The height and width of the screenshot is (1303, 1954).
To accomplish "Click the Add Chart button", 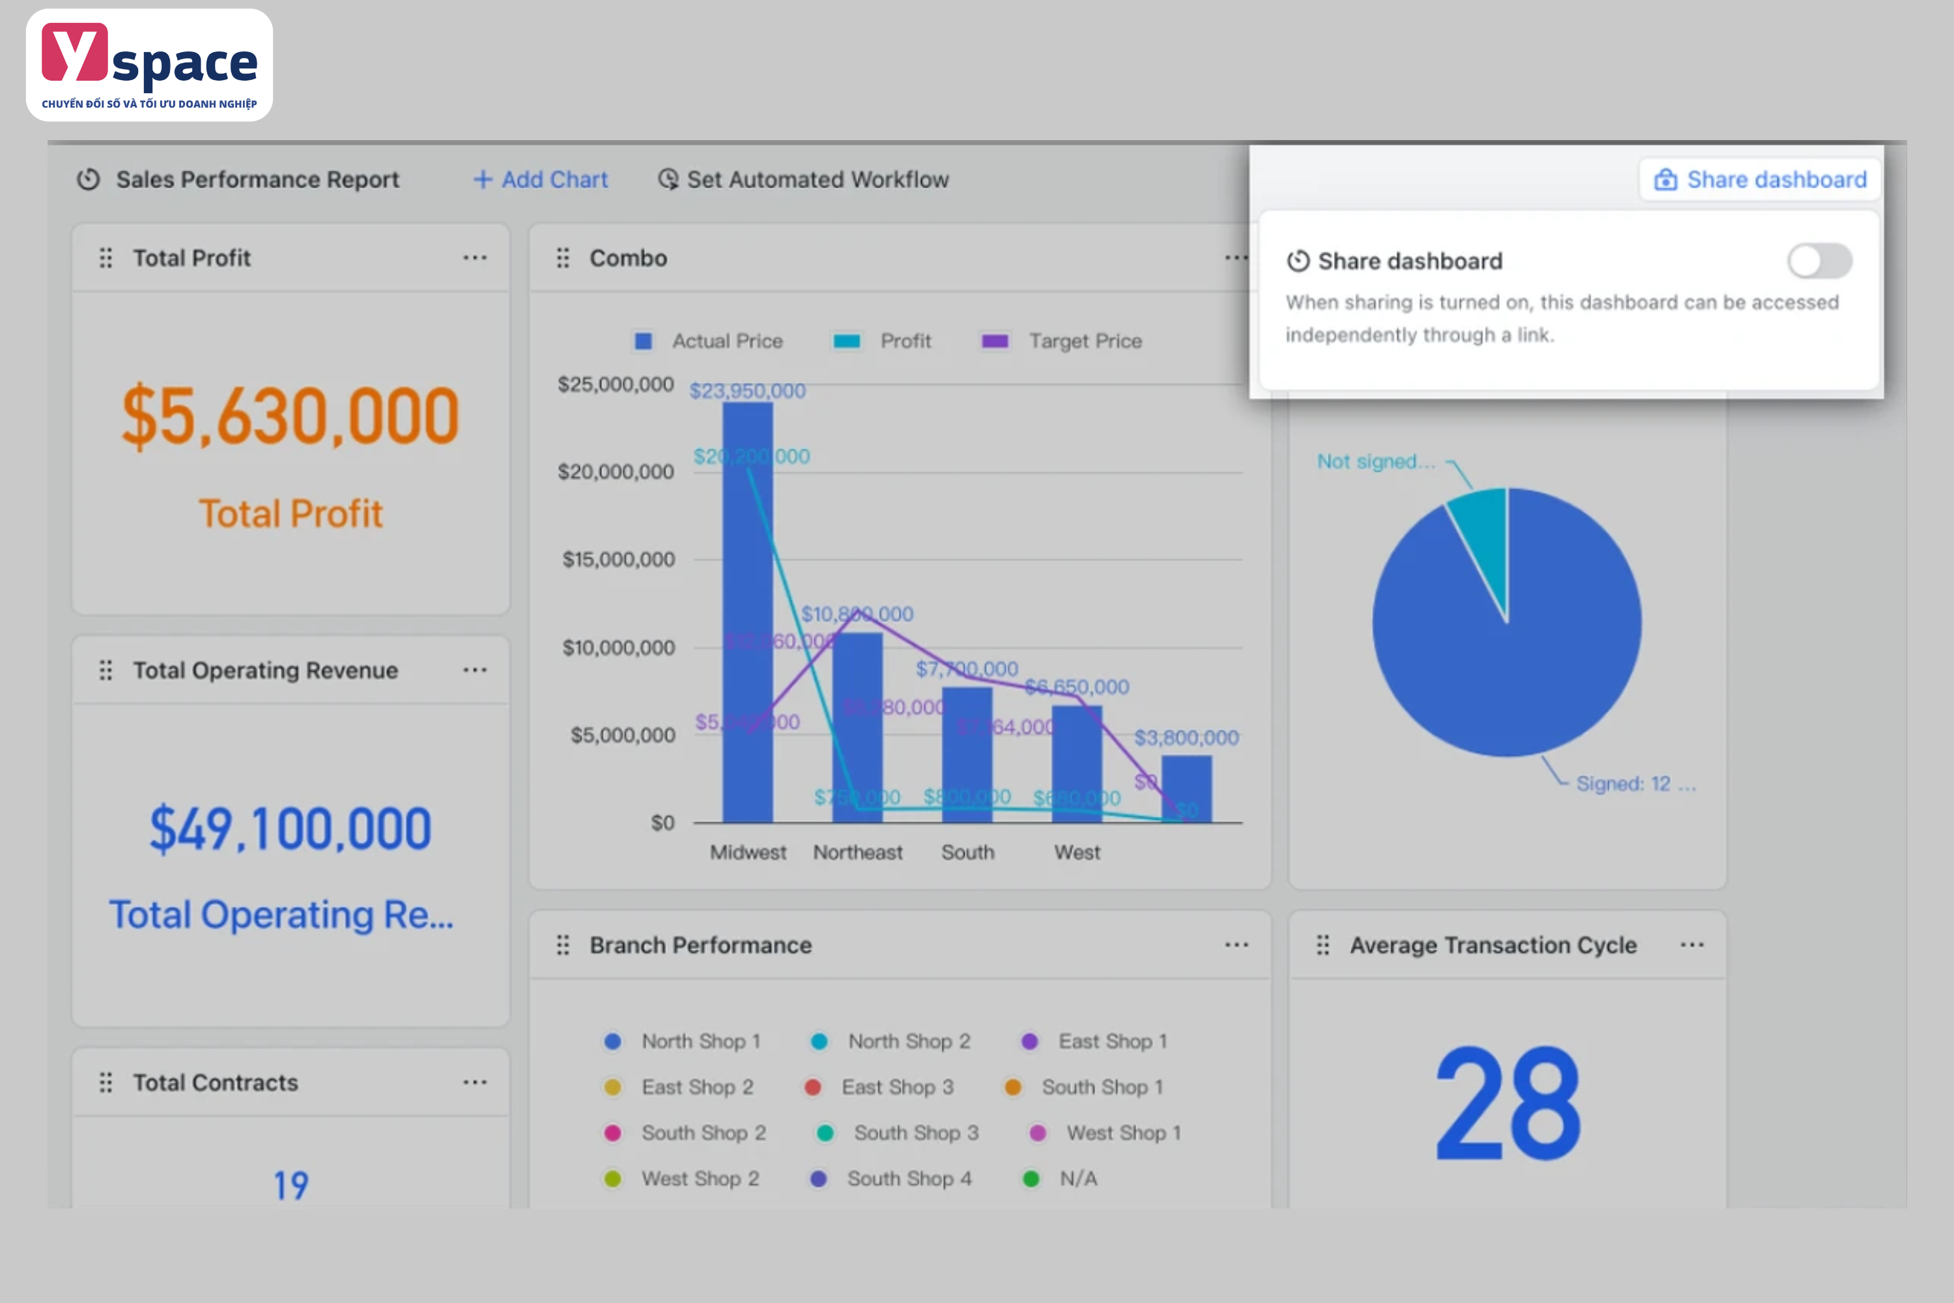I will [x=541, y=180].
